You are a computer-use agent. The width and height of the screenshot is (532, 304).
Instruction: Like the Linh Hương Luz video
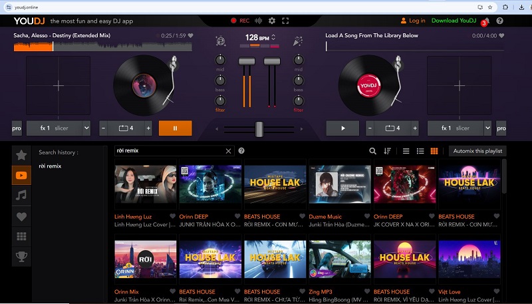(x=172, y=216)
